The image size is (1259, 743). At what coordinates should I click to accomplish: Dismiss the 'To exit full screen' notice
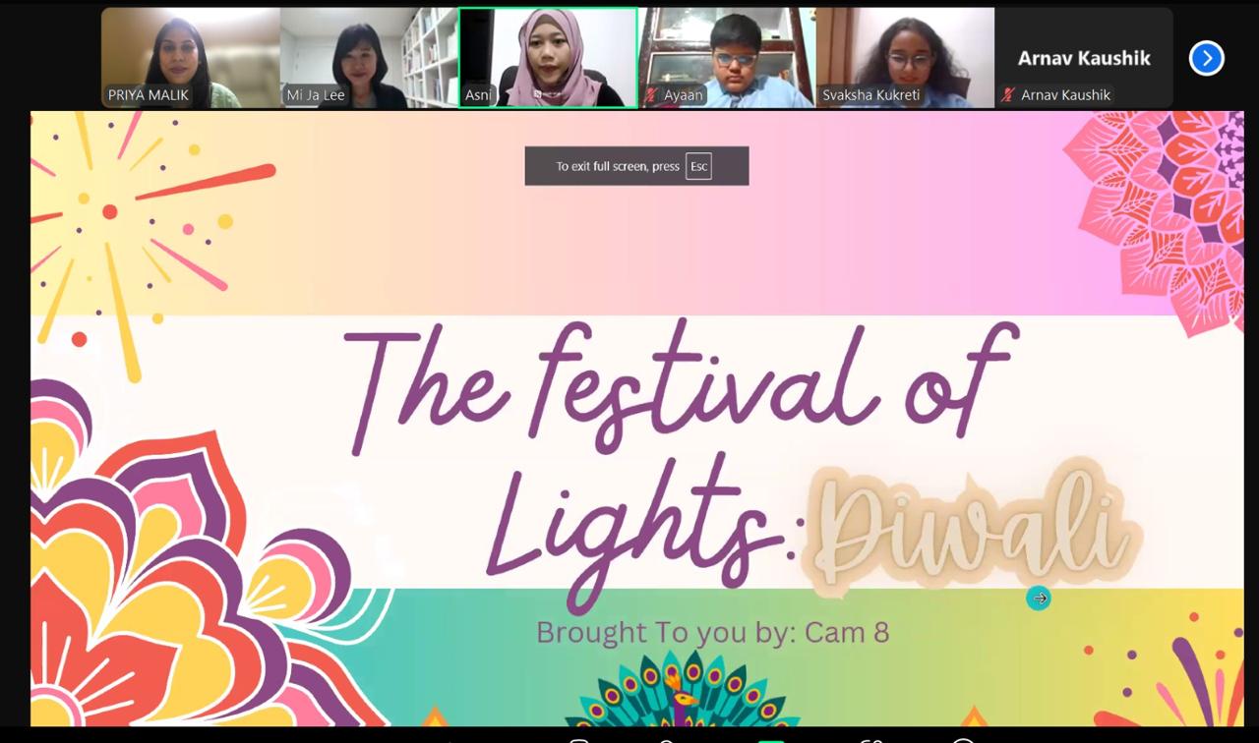(636, 166)
